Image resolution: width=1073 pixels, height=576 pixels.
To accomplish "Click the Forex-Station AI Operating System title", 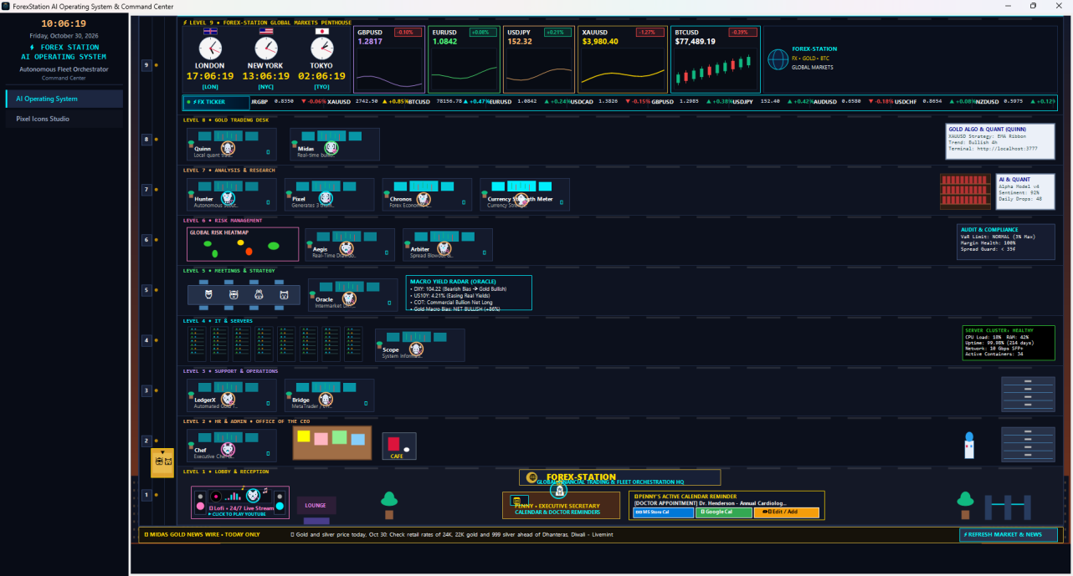I will click(64, 52).
